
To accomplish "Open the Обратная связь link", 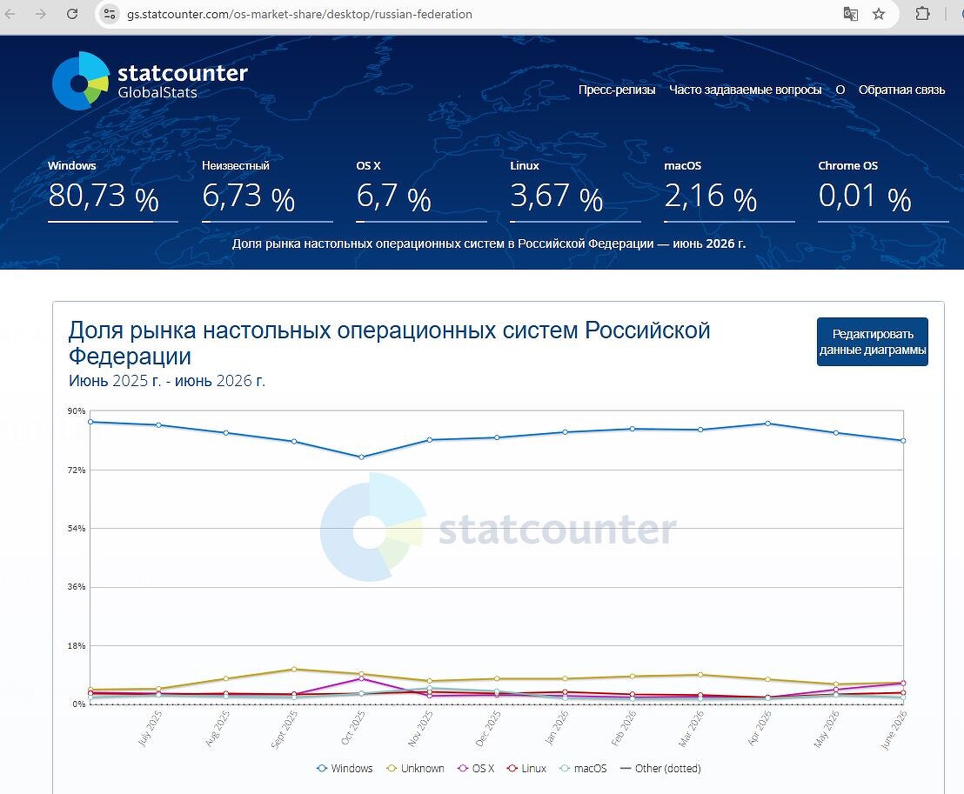I will (x=901, y=90).
